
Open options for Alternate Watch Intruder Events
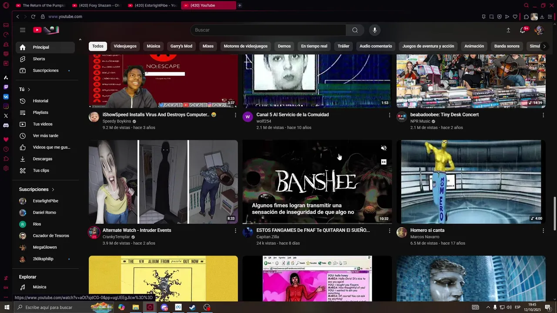click(235, 230)
